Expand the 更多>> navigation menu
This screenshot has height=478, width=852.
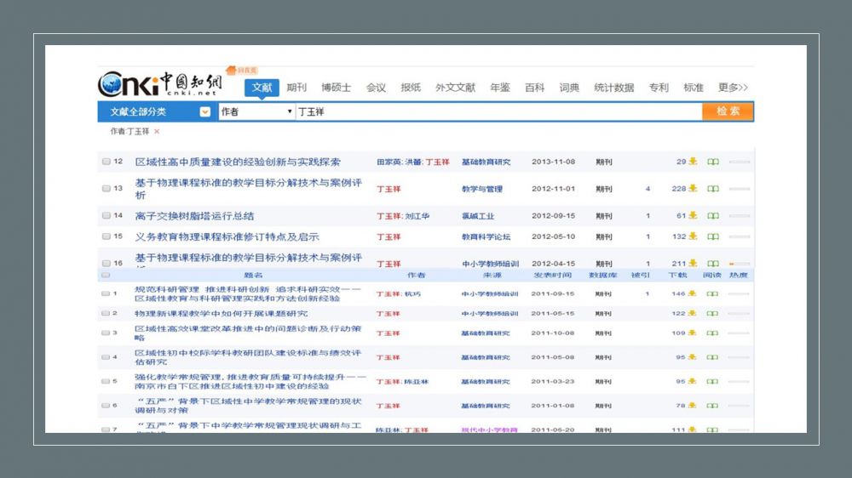tap(733, 88)
